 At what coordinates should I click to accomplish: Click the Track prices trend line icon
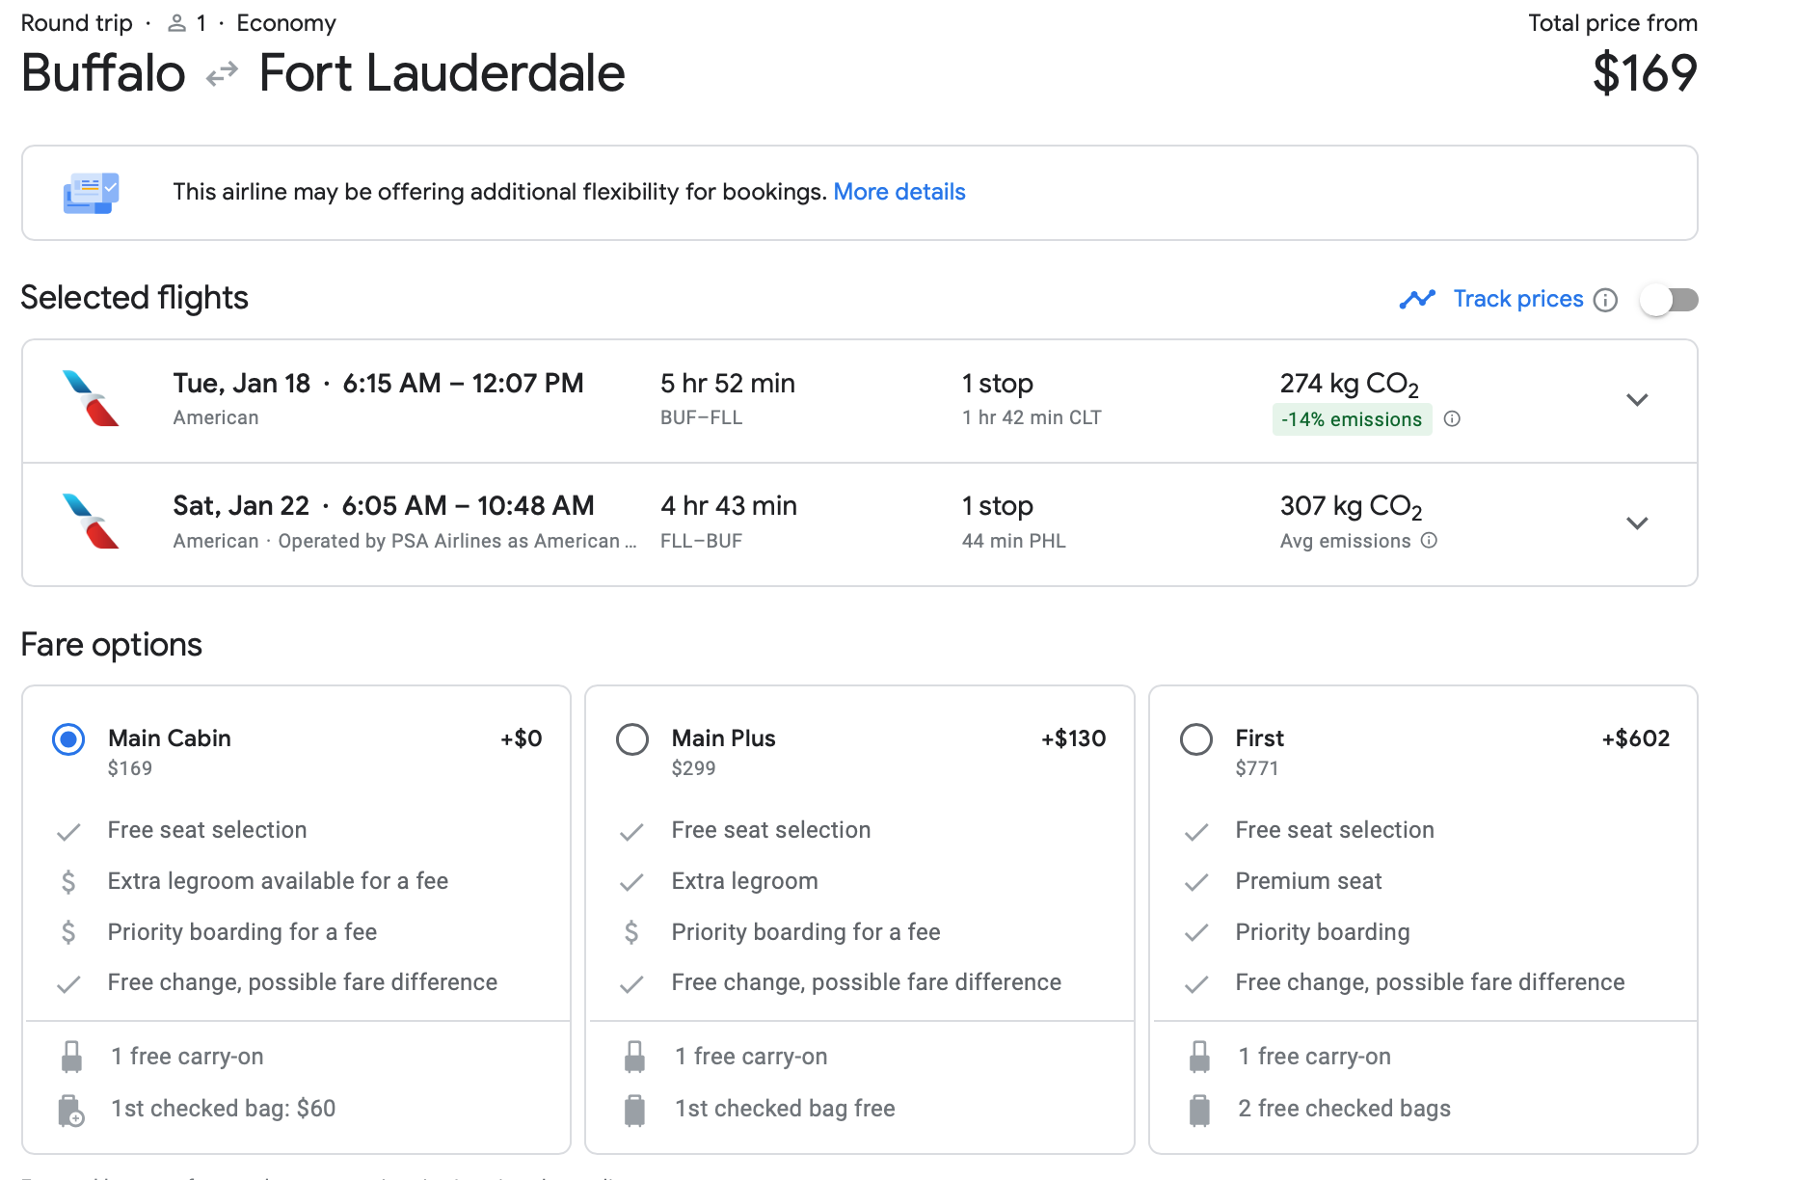pos(1417,300)
